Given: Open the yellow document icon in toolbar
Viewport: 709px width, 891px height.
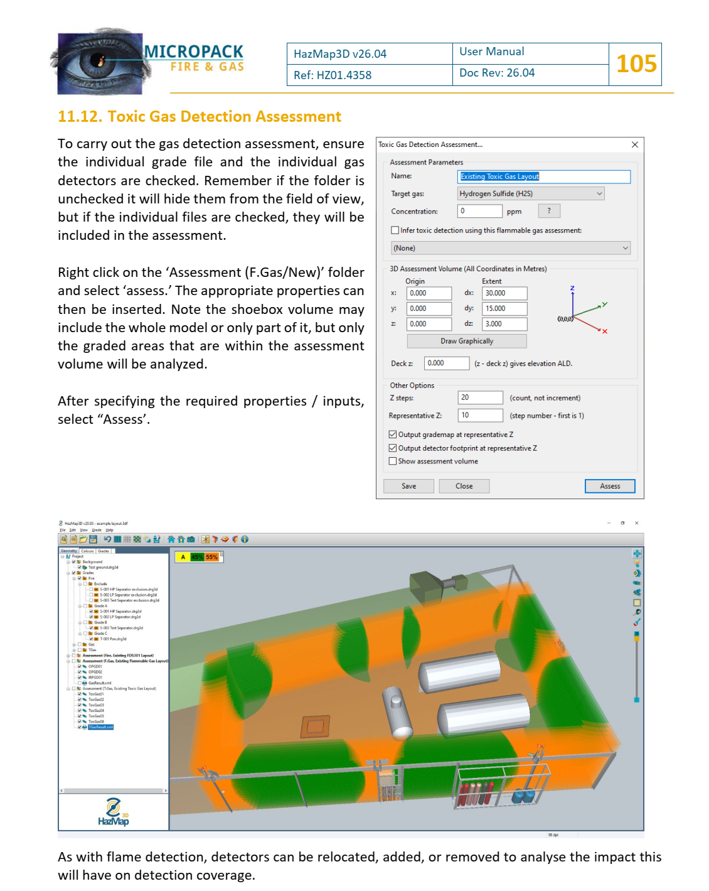Looking at the screenshot, I should pos(73,539).
